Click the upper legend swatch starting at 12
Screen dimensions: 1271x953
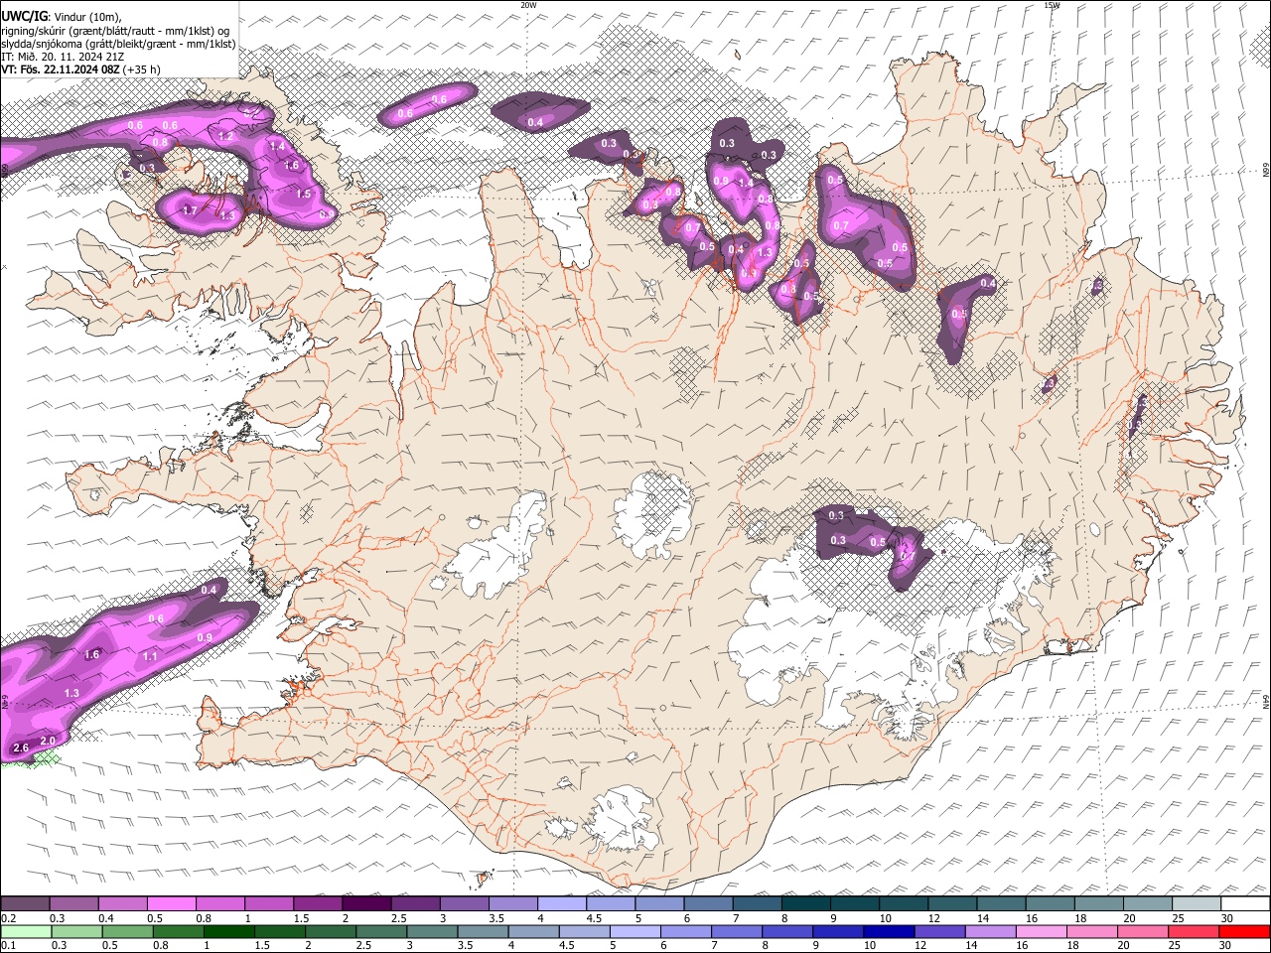(x=952, y=904)
